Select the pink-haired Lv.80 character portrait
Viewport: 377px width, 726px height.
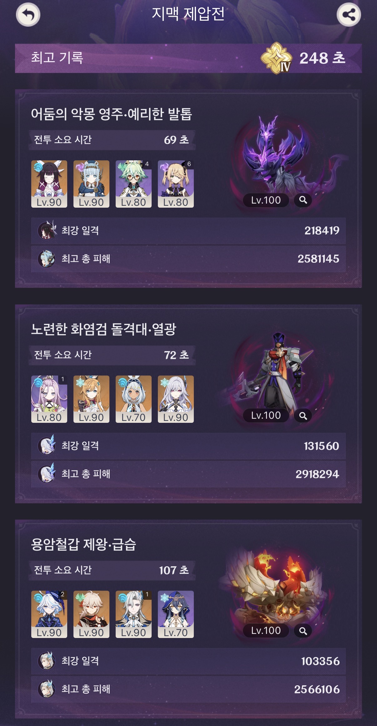49,399
